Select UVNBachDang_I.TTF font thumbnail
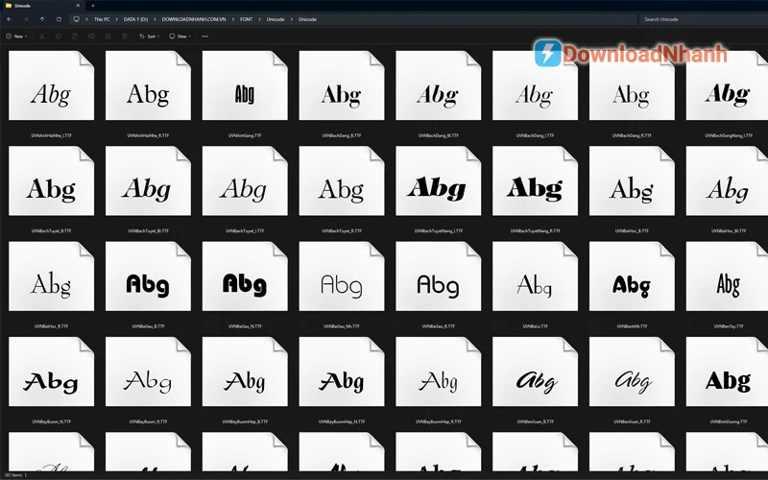 click(x=535, y=85)
